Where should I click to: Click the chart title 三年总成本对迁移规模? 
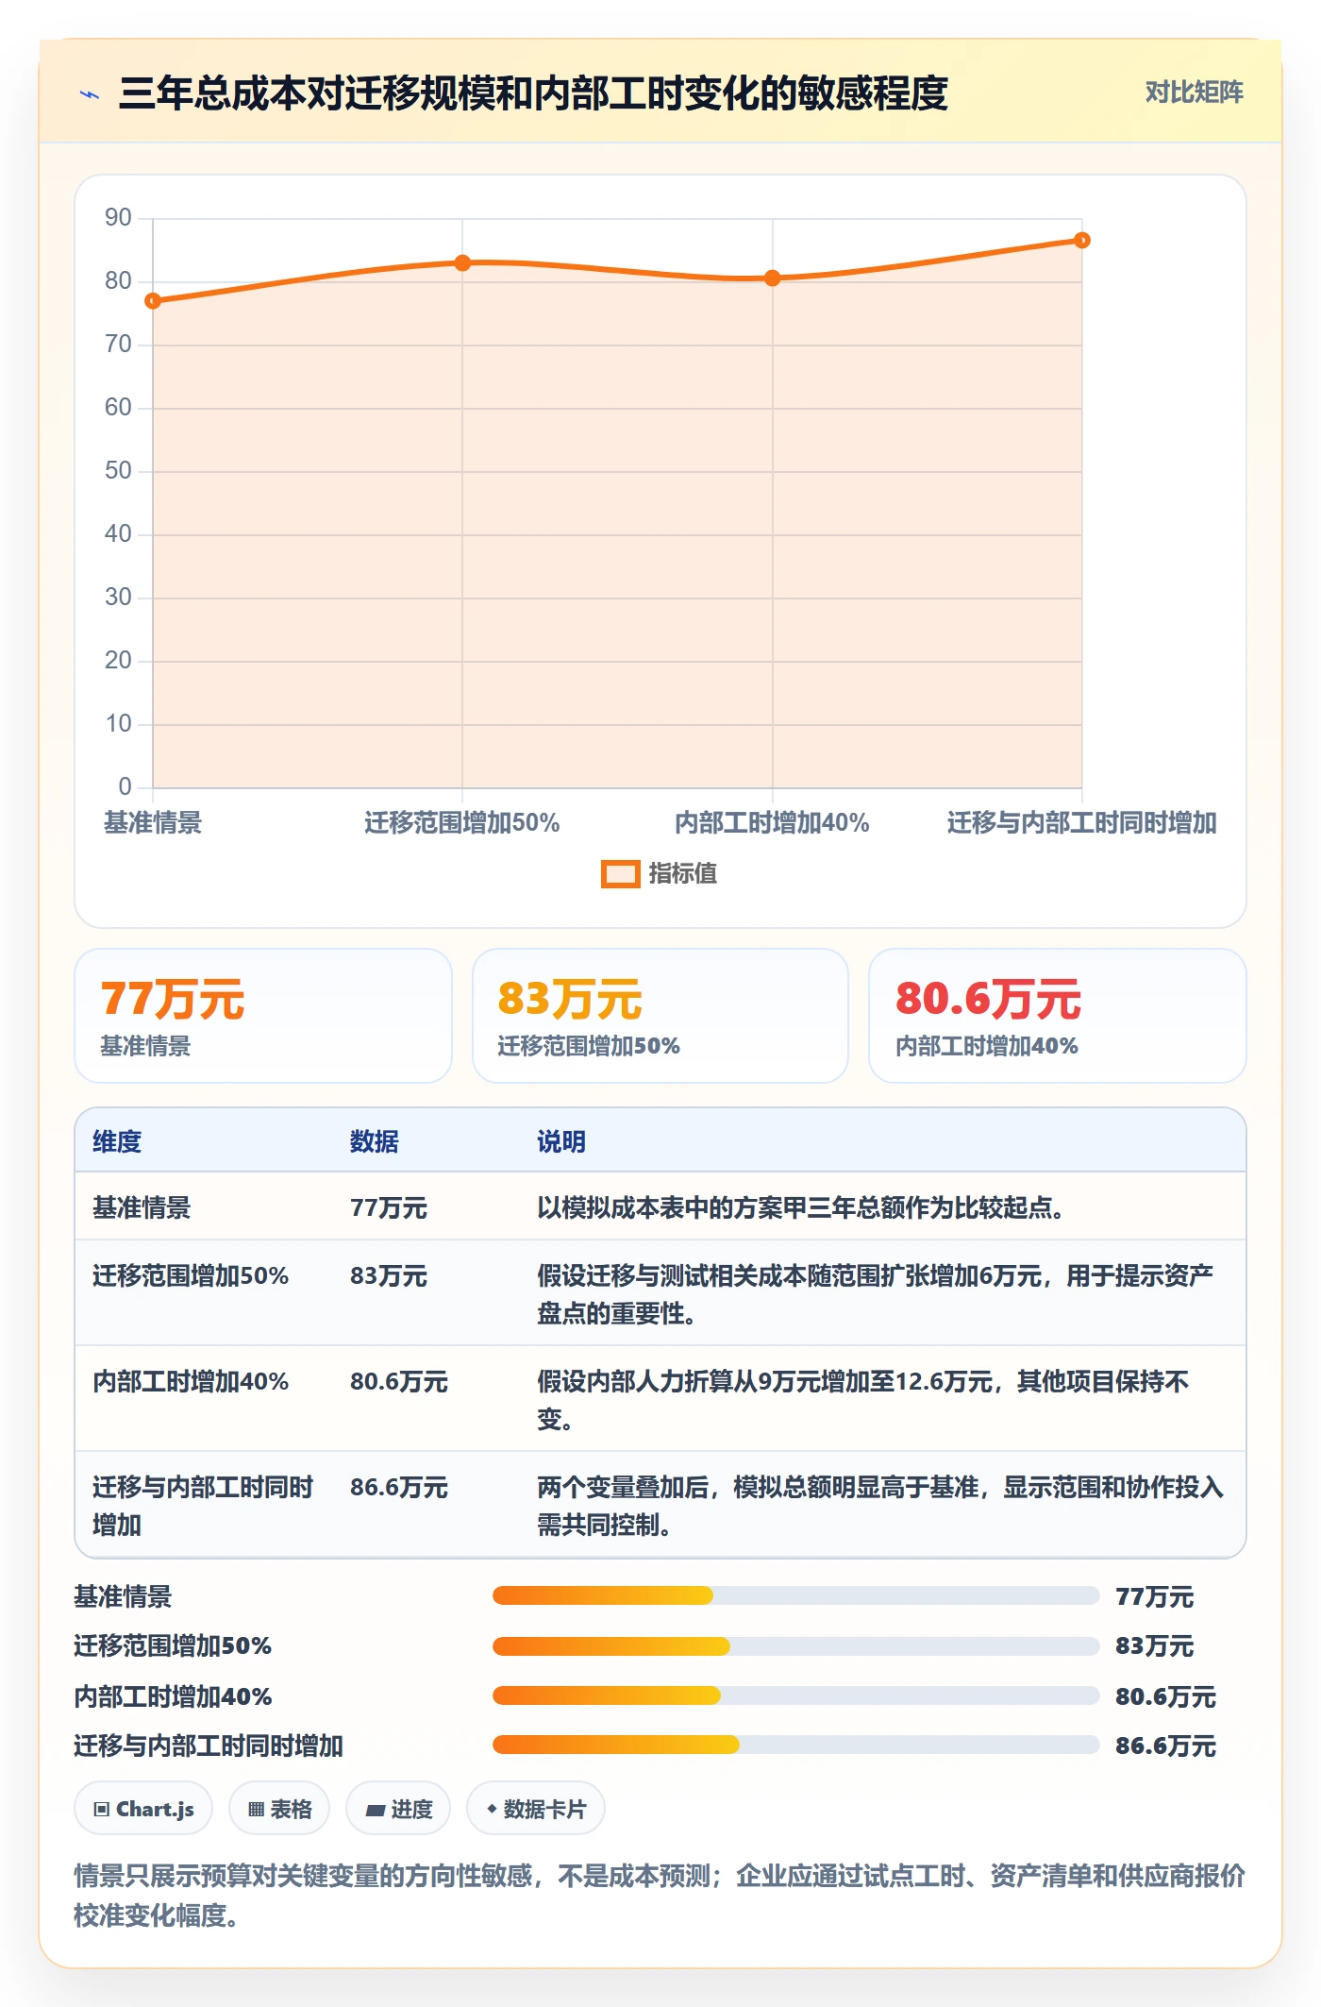(x=533, y=93)
